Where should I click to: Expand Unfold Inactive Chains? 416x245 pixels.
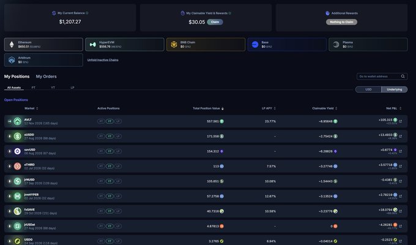(103, 60)
